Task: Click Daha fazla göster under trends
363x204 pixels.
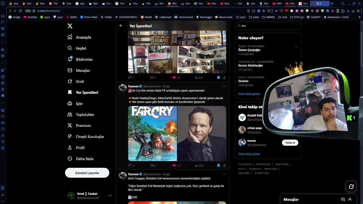Action: (x=249, y=94)
